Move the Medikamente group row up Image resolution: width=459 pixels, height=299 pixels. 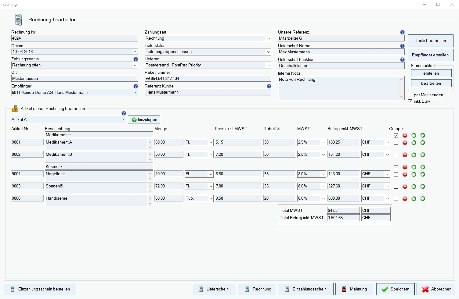click(414, 135)
